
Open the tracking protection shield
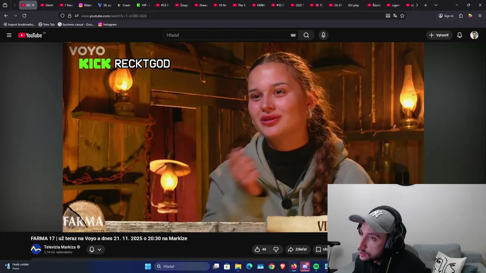(x=63, y=16)
